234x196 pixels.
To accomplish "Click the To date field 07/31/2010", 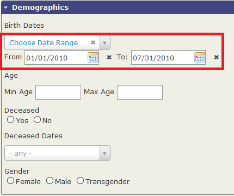I will 168,58.
